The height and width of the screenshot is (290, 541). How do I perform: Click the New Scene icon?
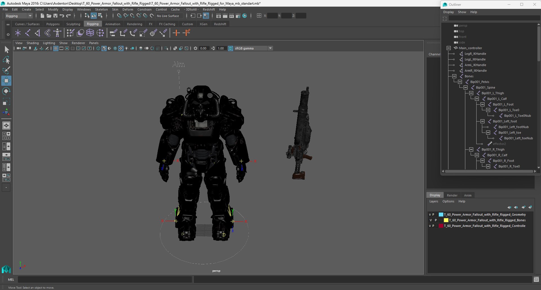pyautogui.click(x=42, y=16)
